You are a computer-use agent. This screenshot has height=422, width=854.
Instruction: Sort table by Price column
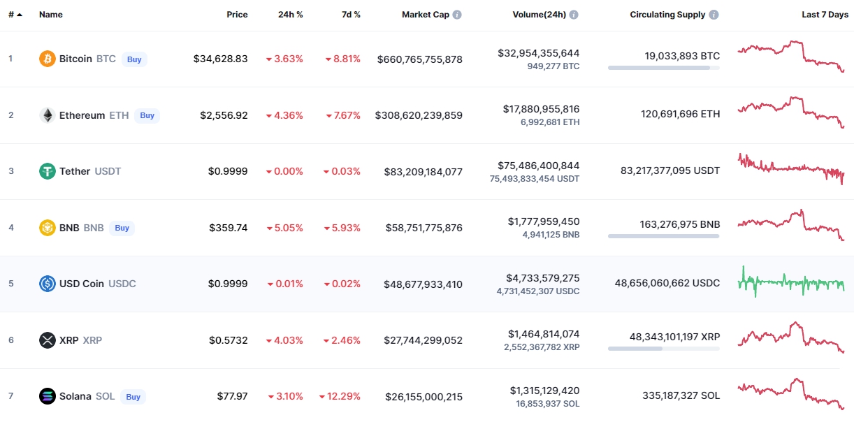[237, 15]
